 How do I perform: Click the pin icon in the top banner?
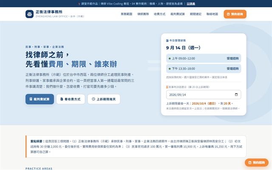tap(79, 4)
